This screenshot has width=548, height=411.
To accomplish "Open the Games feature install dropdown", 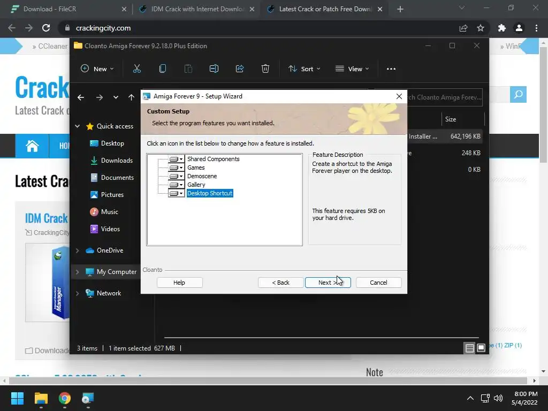I will pos(176,168).
